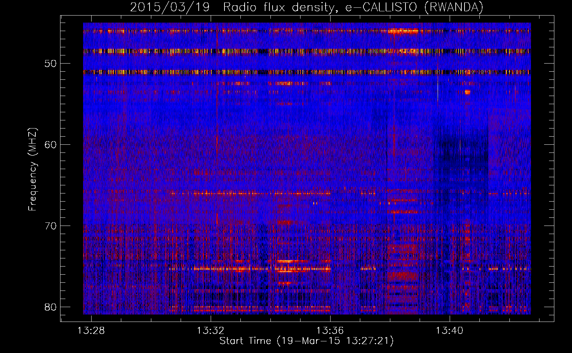Viewport: 572px width, 353px height.
Task: Click the 60 frequency tick label
Action: (x=51, y=145)
